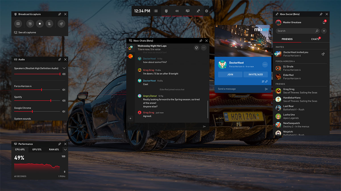This screenshot has width=341, height=191.
Task: Set the Google Chrome volume slider
Action: pyautogui.click(x=37, y=111)
